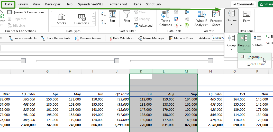The width and height of the screenshot is (273, 132).
Task: Open the Name Manager
Action: click(x=151, y=38)
